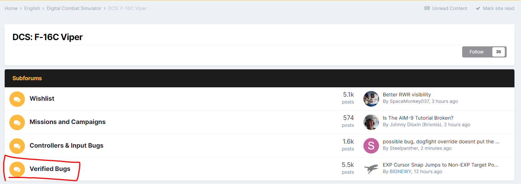Viewport: 521px width, 184px height.
Task: Click the Unread Content newspaper icon
Action: pos(427,8)
